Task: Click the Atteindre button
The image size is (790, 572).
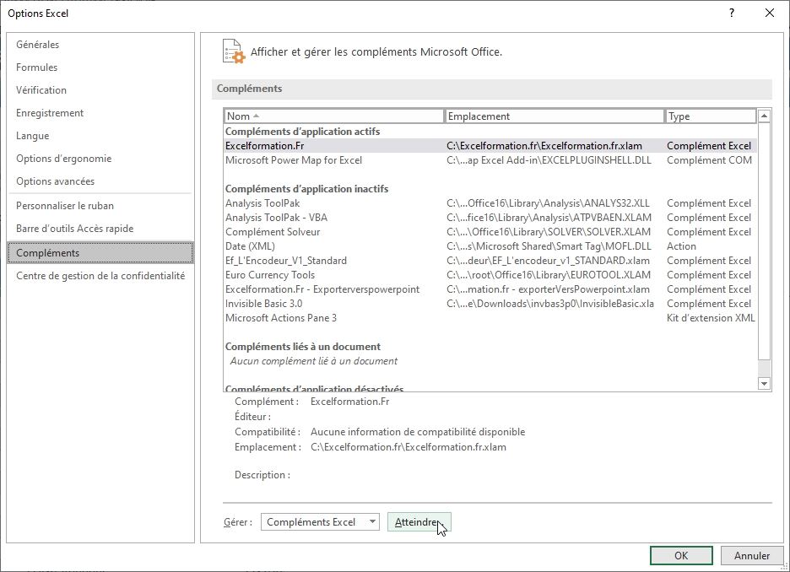Action: (419, 521)
